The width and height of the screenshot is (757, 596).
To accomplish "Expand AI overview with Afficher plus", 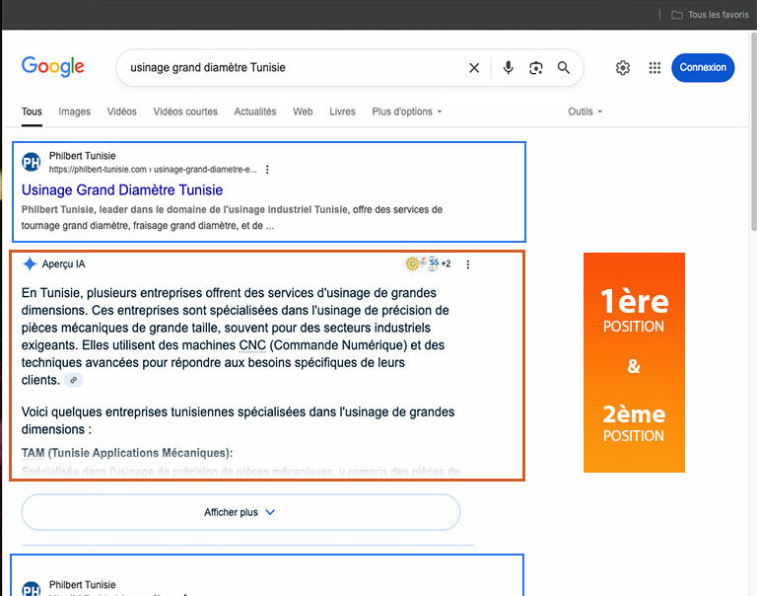I will pos(241,513).
